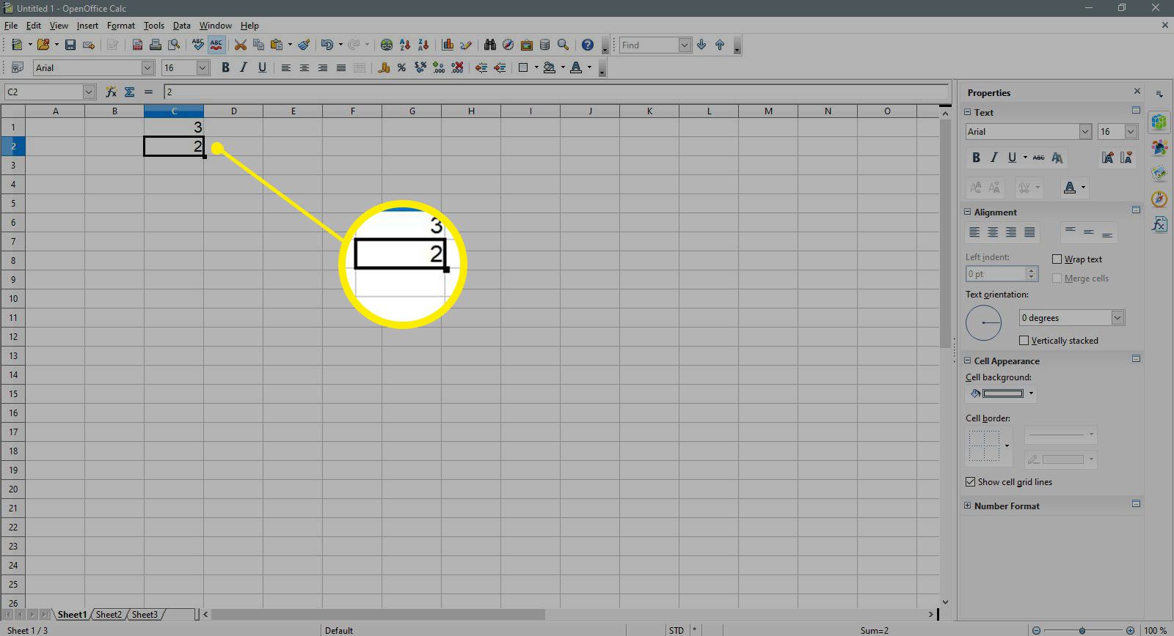This screenshot has height=636, width=1174.
Task: Toggle Bold in the formatting toolbar
Action: pyautogui.click(x=225, y=67)
